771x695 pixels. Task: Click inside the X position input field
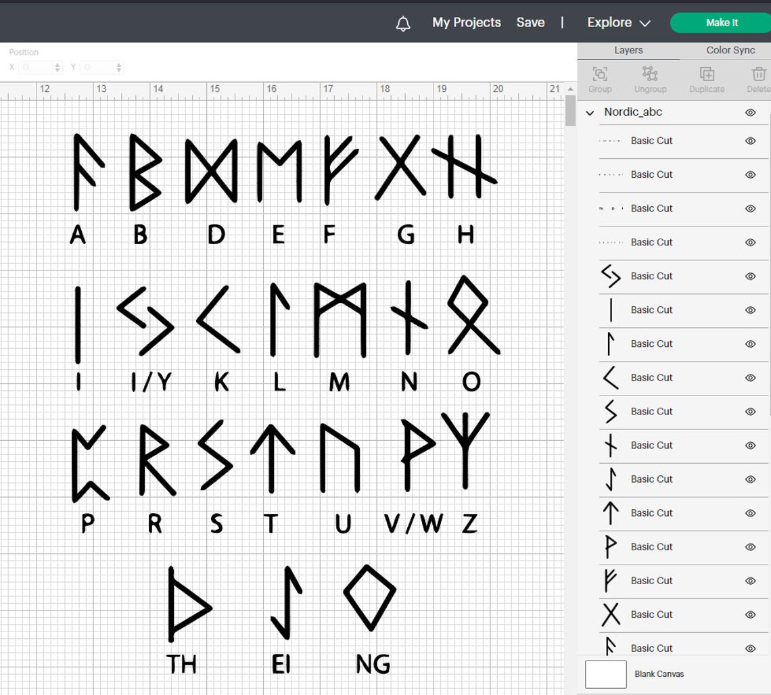tap(32, 67)
